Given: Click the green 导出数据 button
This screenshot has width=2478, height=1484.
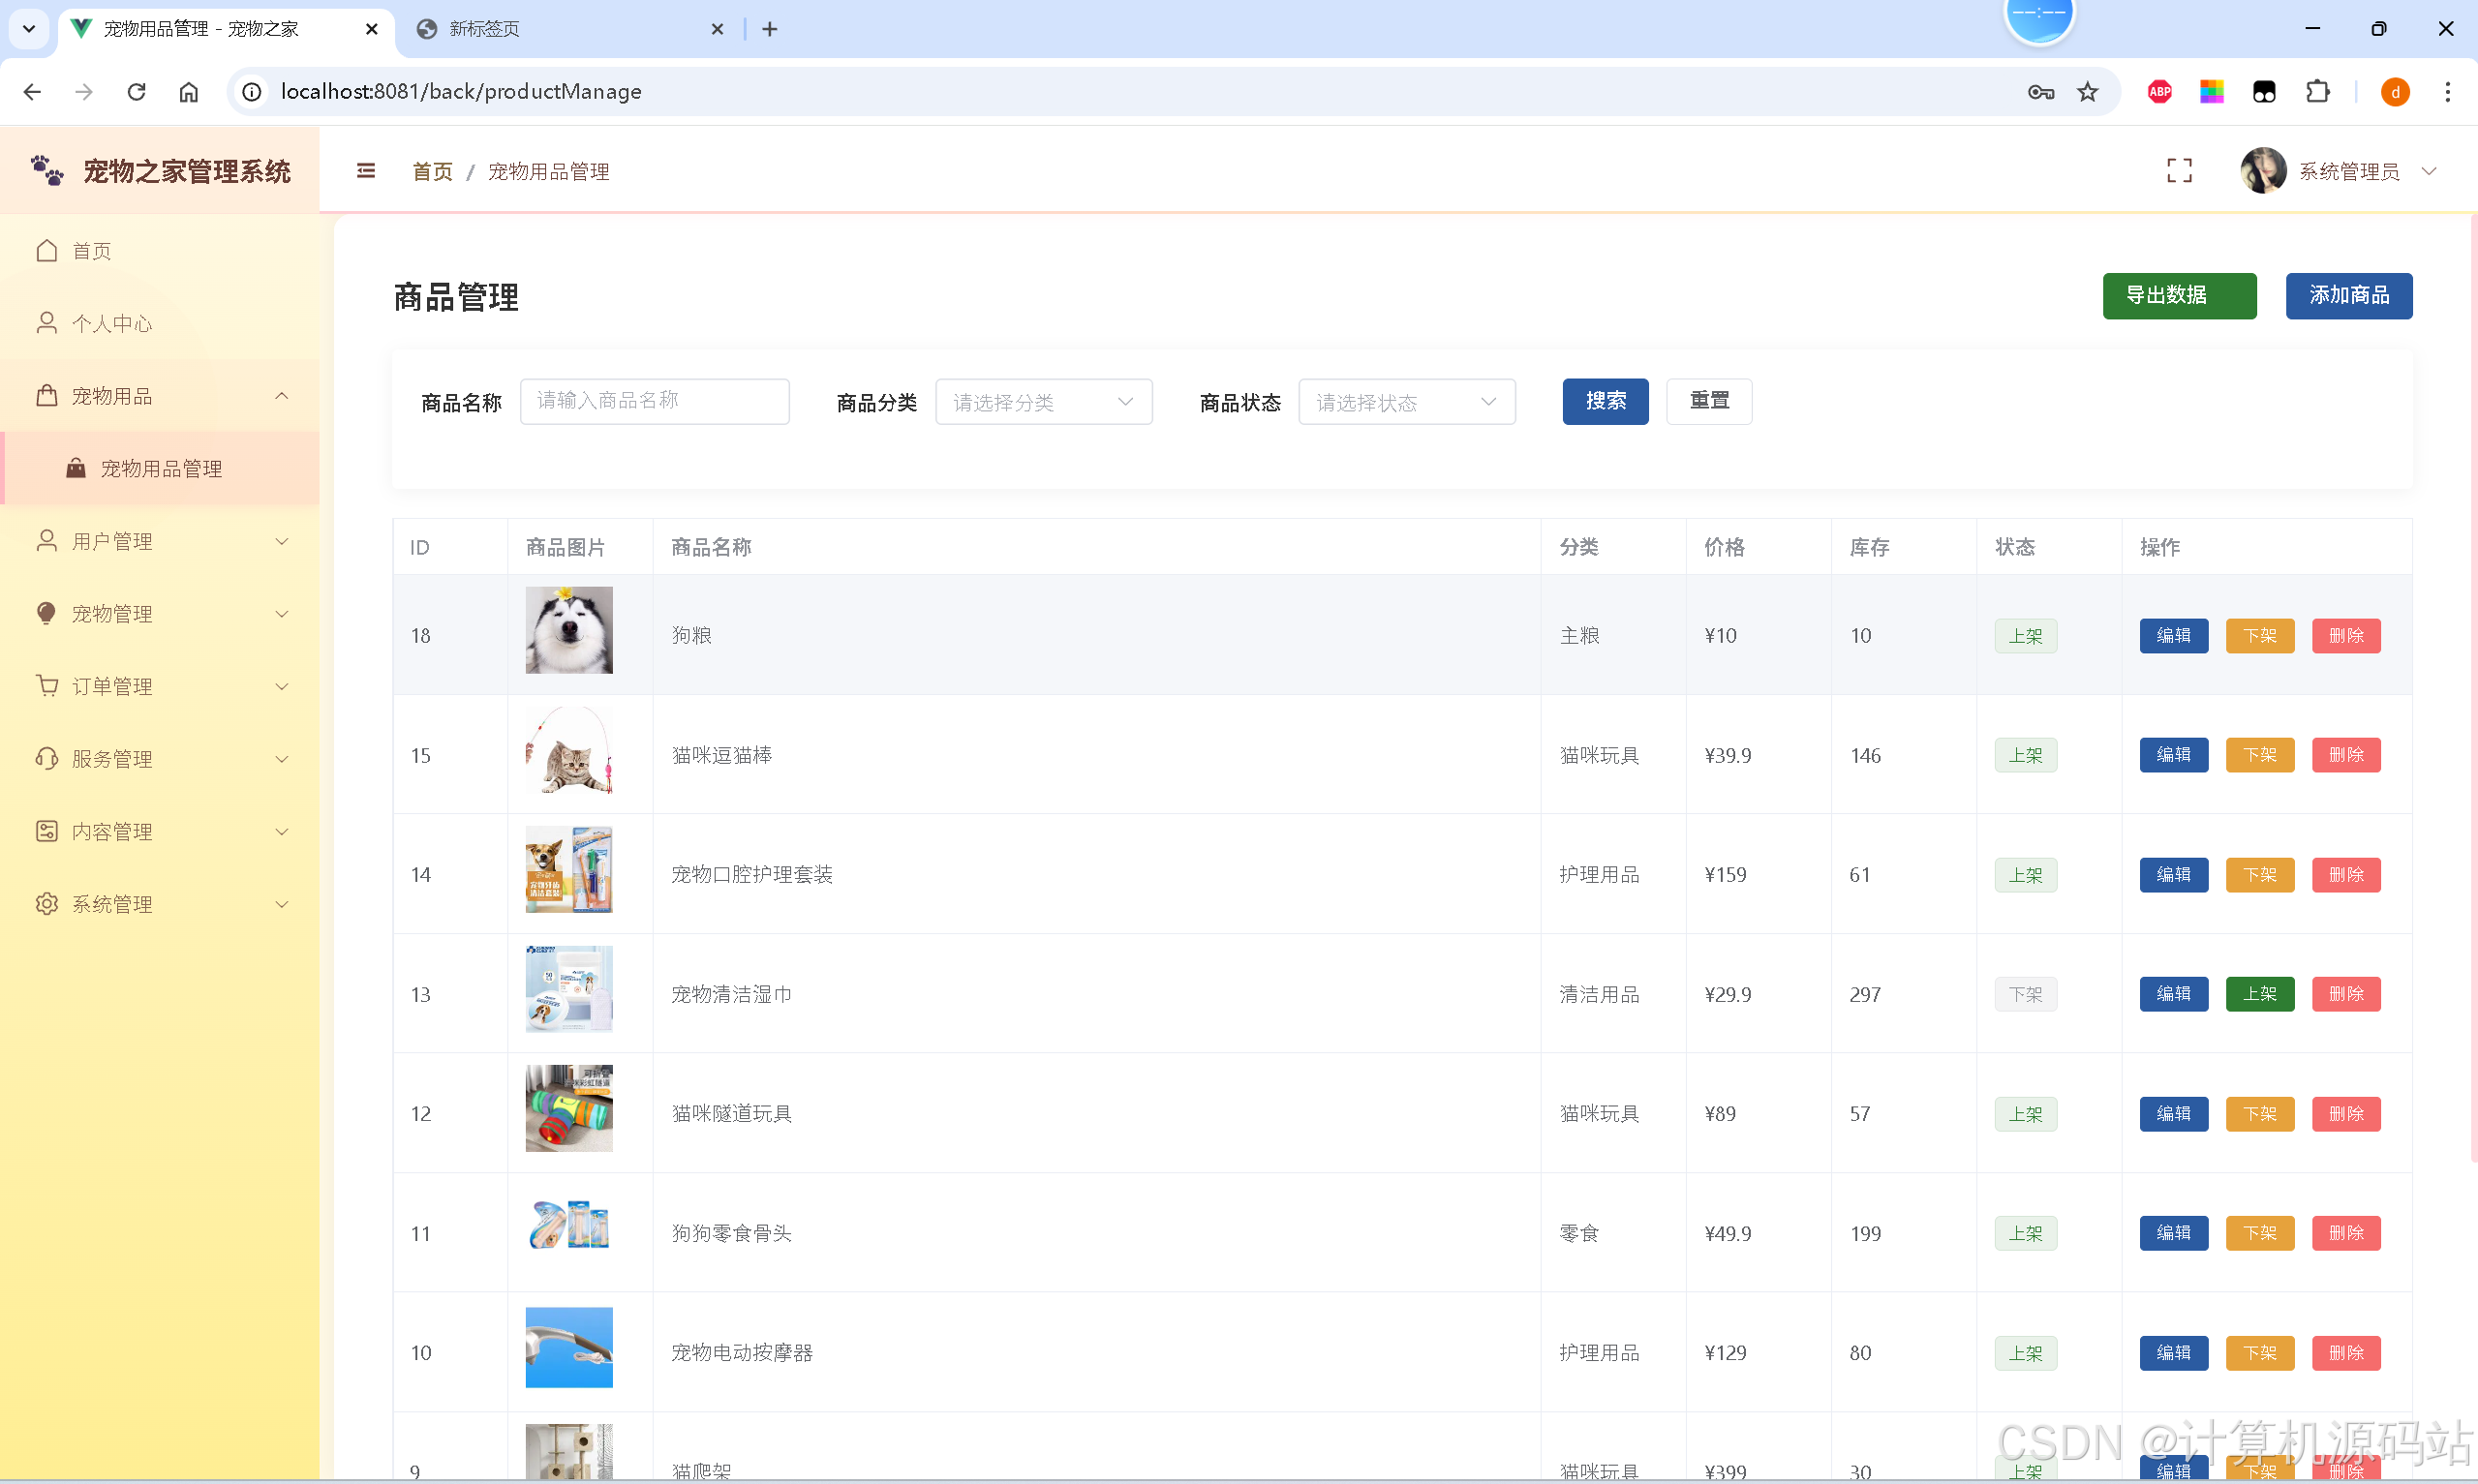Looking at the screenshot, I should (2179, 295).
